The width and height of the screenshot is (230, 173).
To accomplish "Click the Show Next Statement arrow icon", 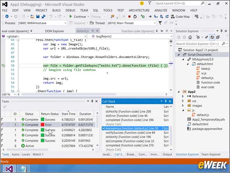I will click(150, 17).
